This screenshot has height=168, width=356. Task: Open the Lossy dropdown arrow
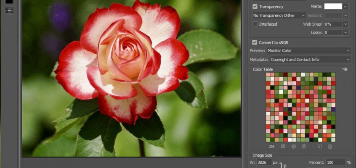(345, 33)
